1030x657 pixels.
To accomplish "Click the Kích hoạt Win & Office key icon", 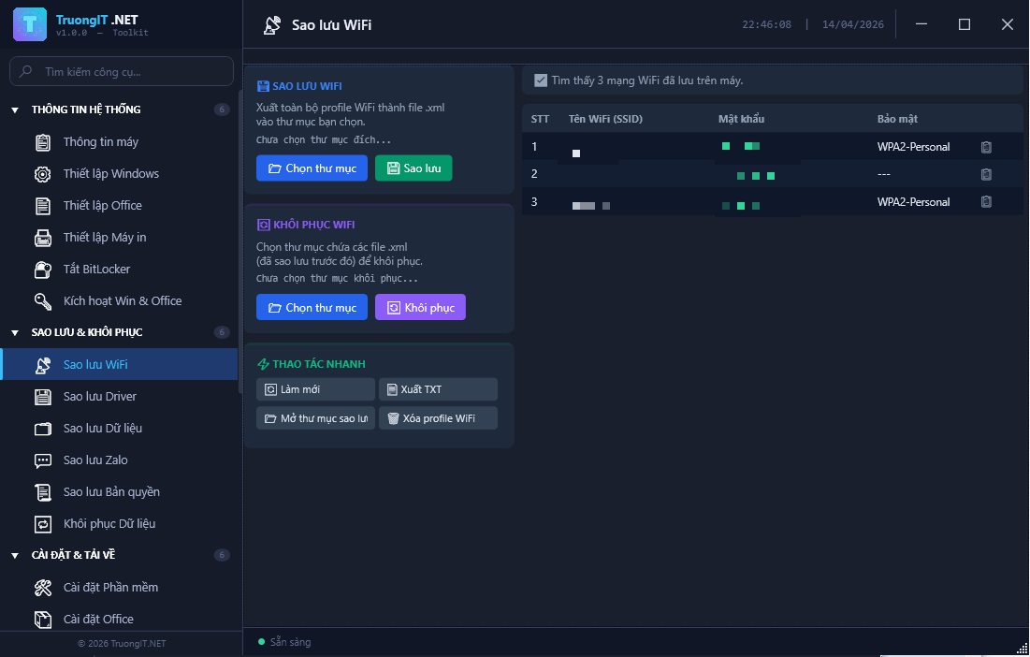I will (x=43, y=301).
